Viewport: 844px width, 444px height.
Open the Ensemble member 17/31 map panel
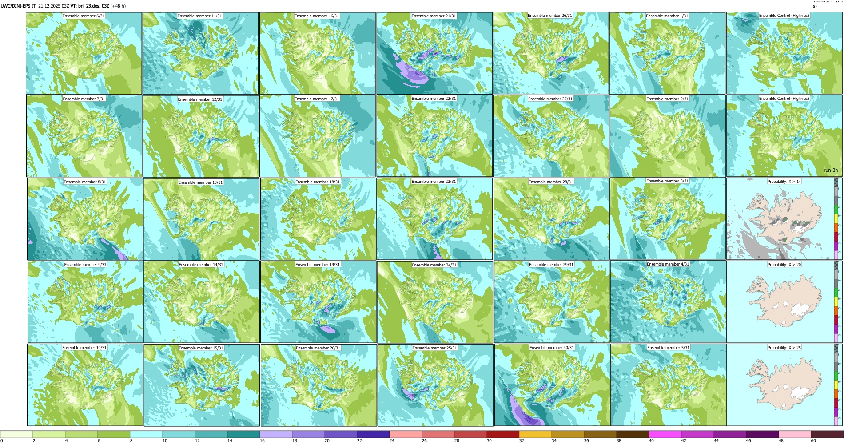coord(318,136)
